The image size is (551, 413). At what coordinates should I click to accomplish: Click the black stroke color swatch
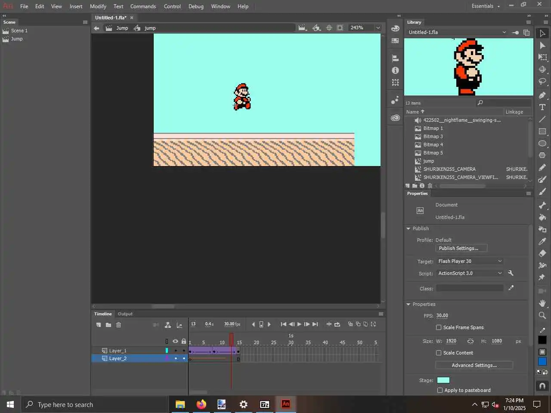542,340
